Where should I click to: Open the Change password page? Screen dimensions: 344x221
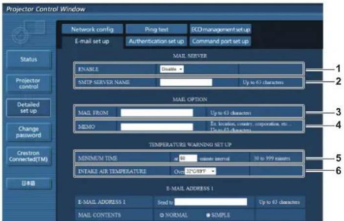tap(29, 132)
